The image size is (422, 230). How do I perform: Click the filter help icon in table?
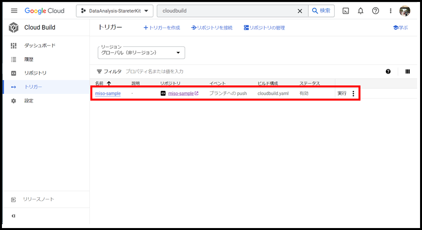(x=388, y=71)
